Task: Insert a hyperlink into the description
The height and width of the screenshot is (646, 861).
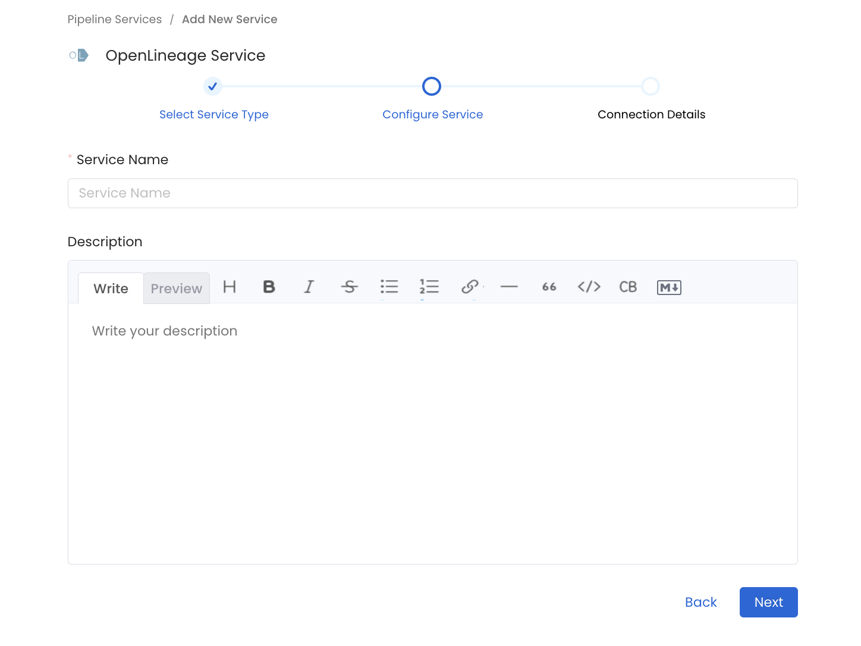Action: coord(470,287)
